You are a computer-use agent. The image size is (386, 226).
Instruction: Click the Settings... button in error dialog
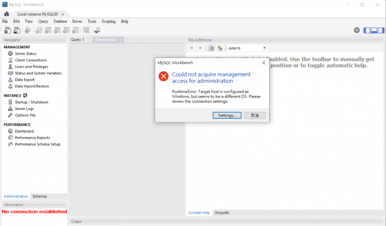click(227, 115)
